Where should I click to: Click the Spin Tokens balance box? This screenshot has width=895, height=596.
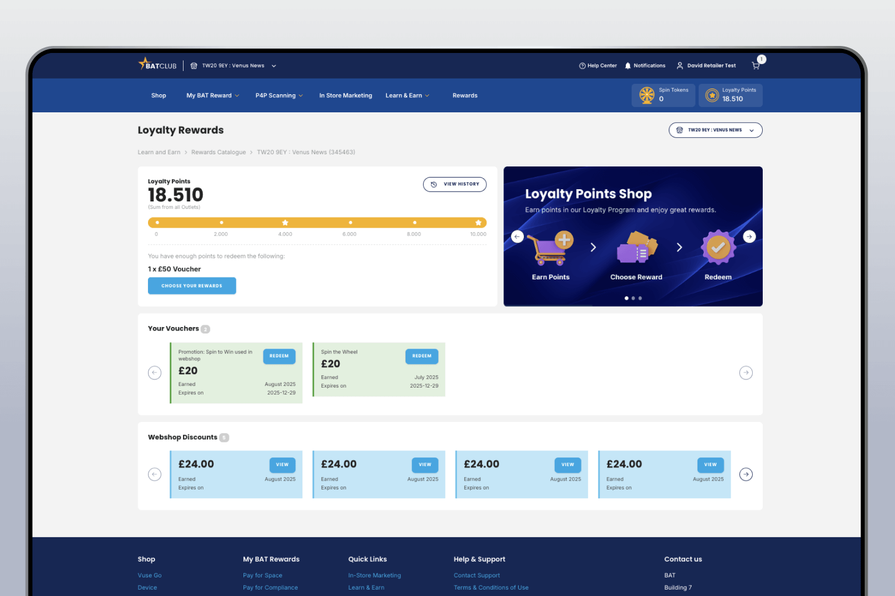pos(664,95)
